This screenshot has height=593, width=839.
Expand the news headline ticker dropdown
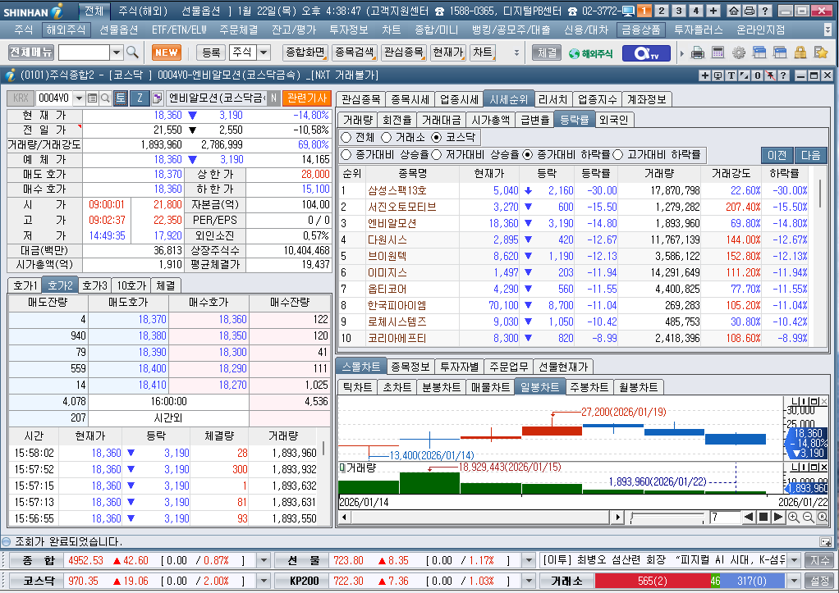[x=794, y=560]
